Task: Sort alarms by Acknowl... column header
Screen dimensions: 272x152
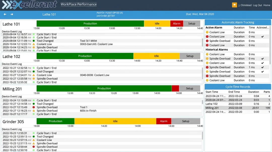Action: click(263, 27)
